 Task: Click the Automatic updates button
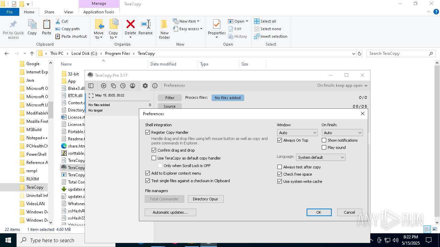tap(170, 212)
